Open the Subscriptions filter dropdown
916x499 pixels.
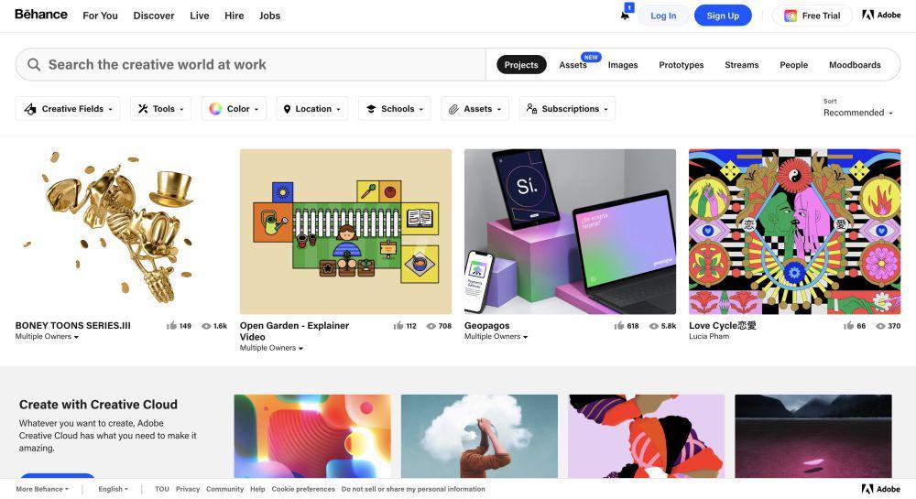pyautogui.click(x=567, y=109)
